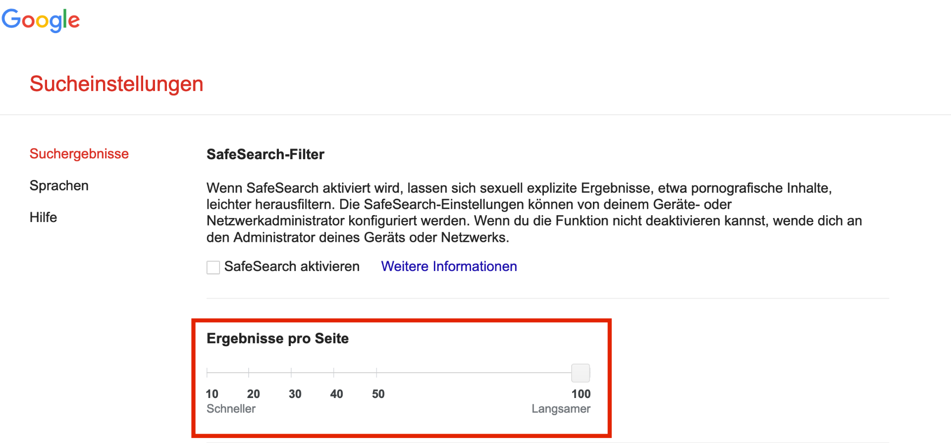Image resolution: width=951 pixels, height=443 pixels.
Task: Open the Suchergebnisse settings section
Action: pos(79,154)
